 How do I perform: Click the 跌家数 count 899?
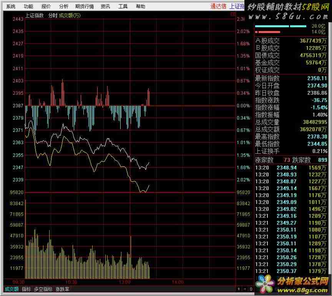(322, 160)
